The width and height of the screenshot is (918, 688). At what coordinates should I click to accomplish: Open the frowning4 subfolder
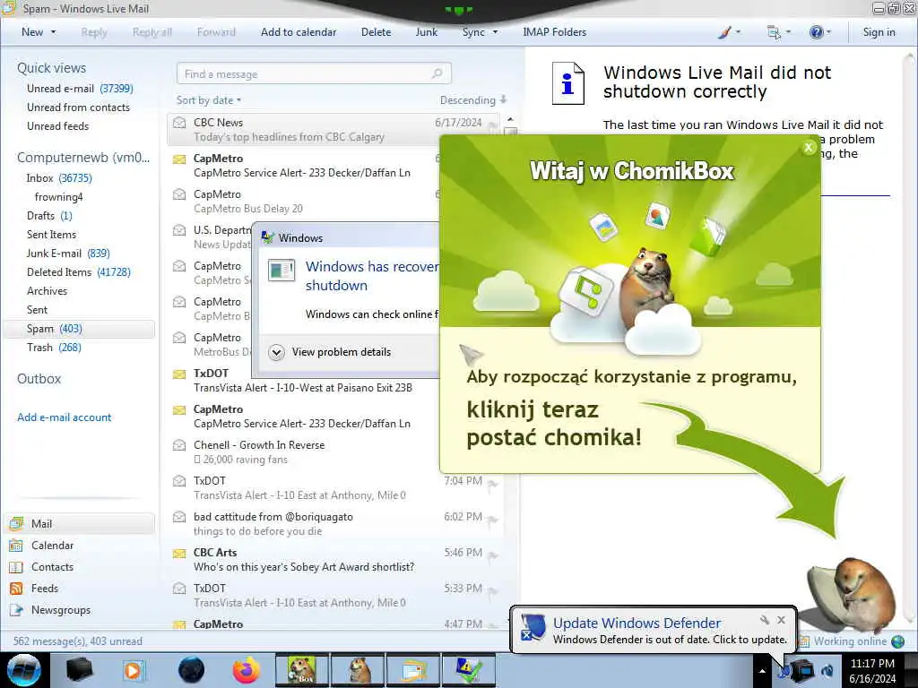click(x=58, y=196)
